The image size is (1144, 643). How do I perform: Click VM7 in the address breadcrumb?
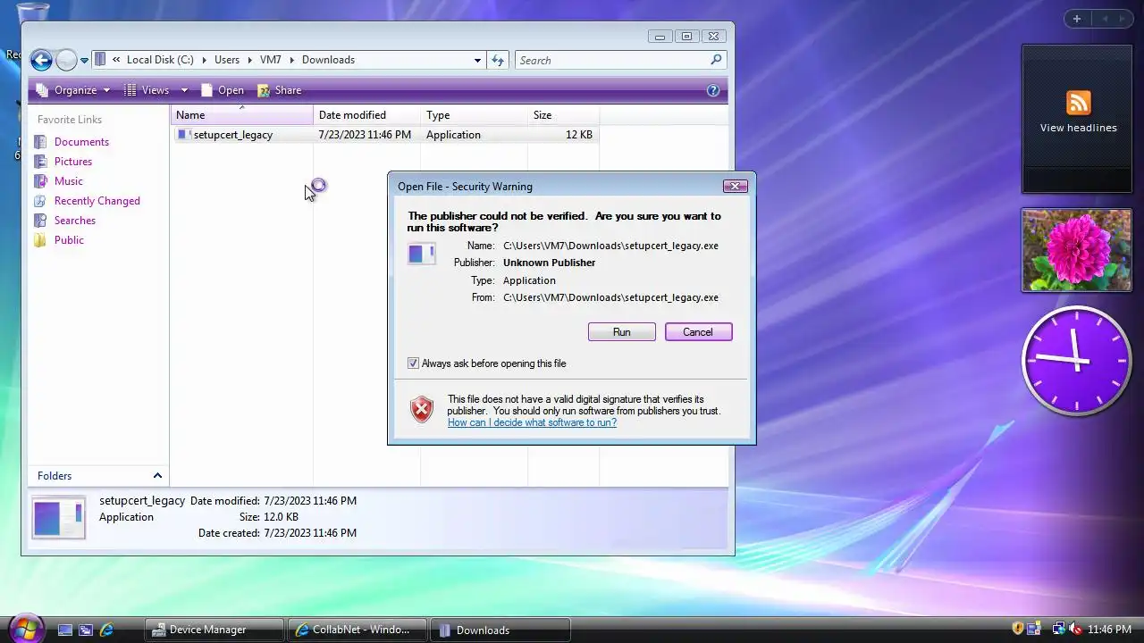pos(271,60)
